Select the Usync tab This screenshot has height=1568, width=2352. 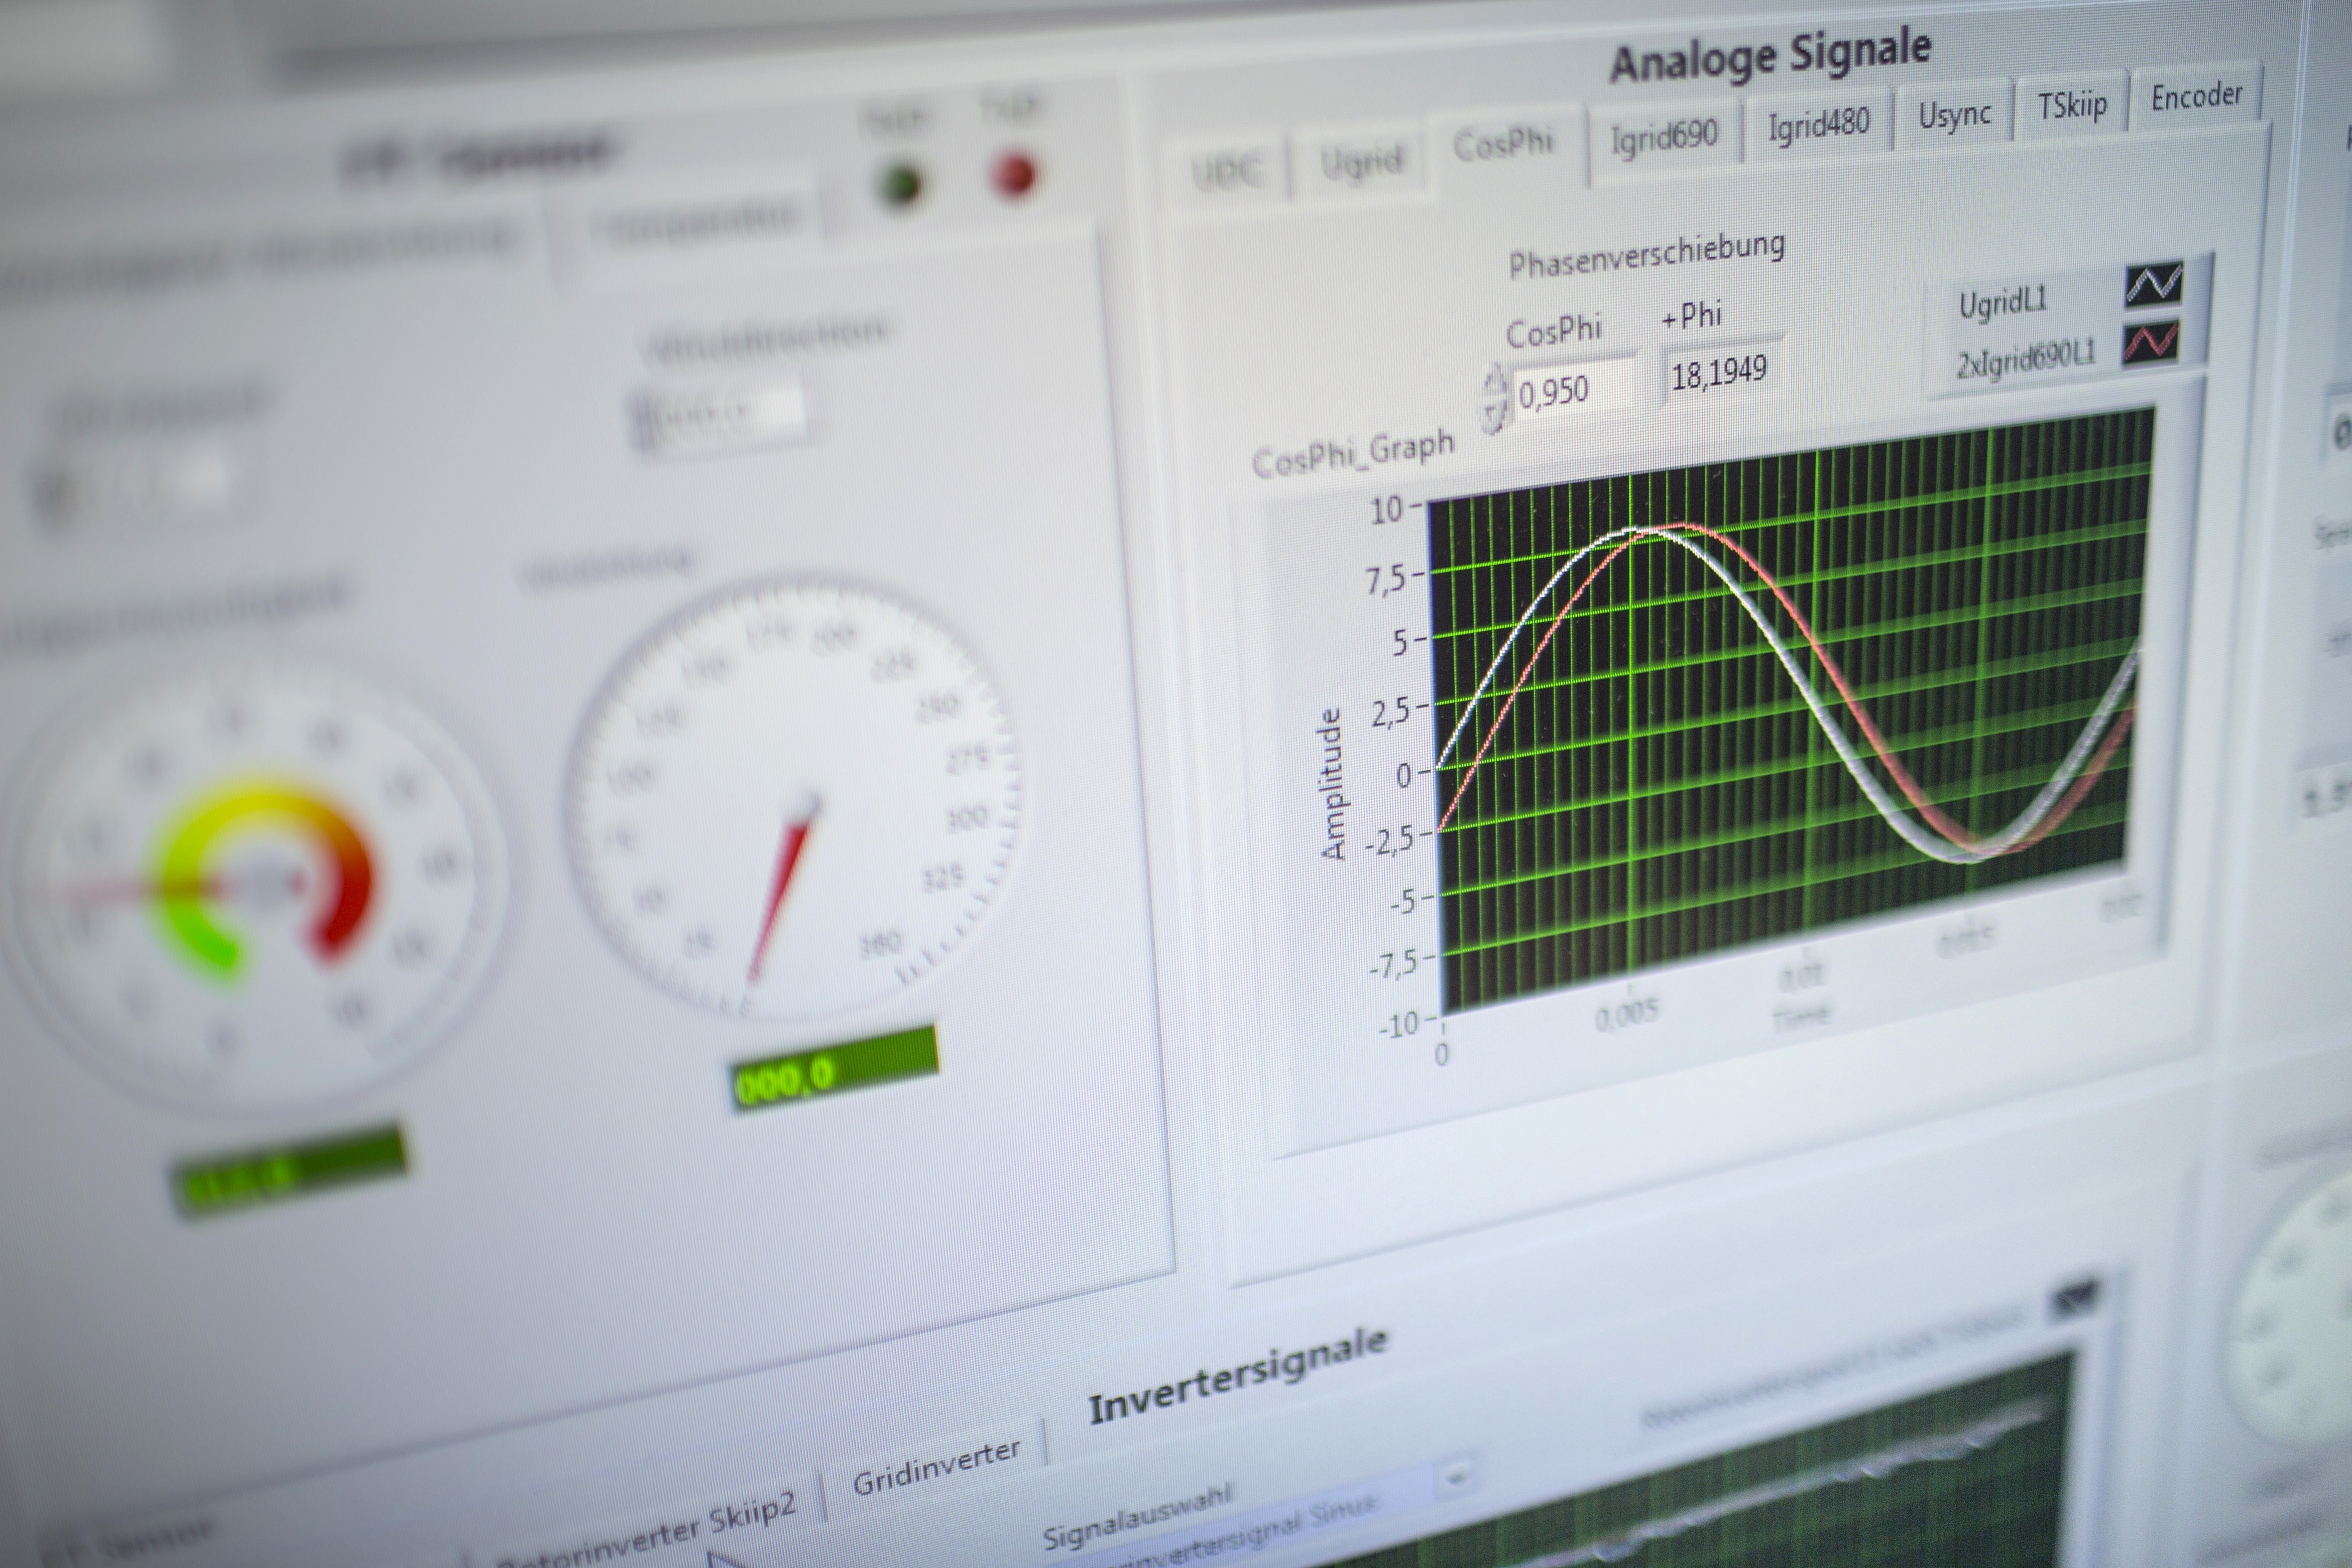[1954, 116]
